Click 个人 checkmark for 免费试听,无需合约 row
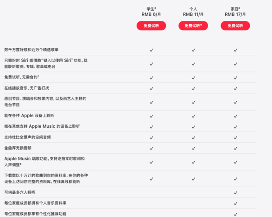The width and height of the screenshot is (272, 217). pos(193,78)
